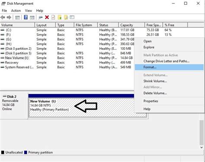The width and height of the screenshot is (205, 162).
Task: Click the lower pane vertical scrollbar thumb
Action: tap(202, 133)
